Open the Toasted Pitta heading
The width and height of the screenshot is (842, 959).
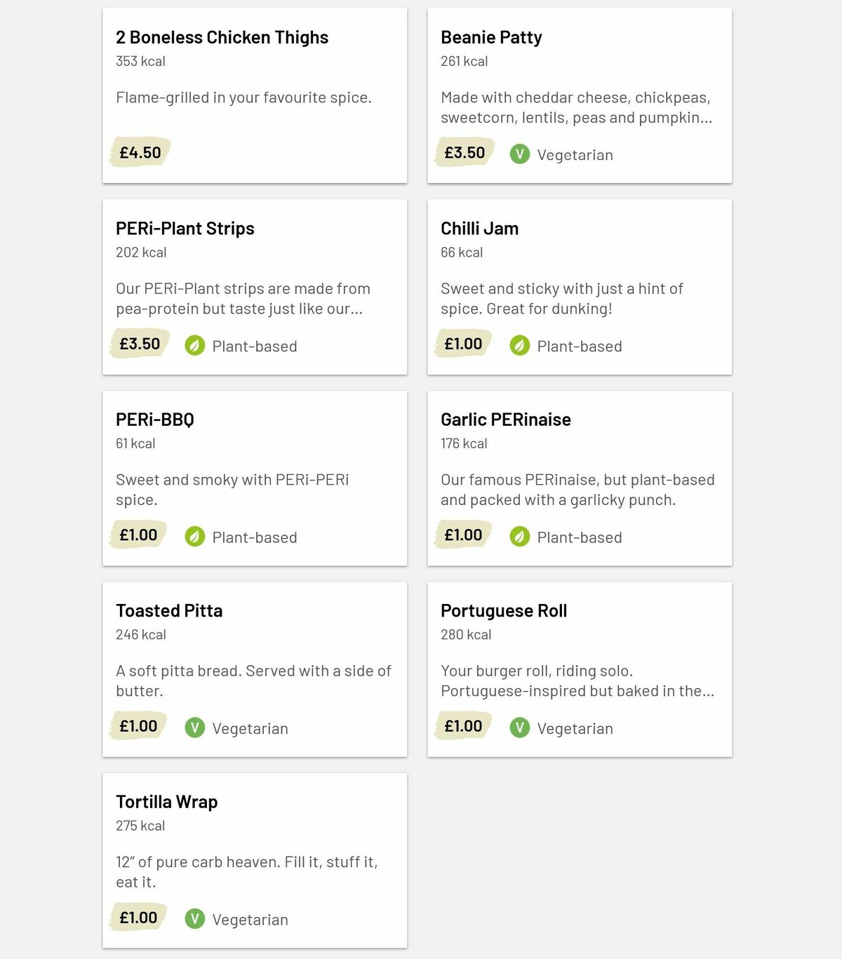point(169,611)
